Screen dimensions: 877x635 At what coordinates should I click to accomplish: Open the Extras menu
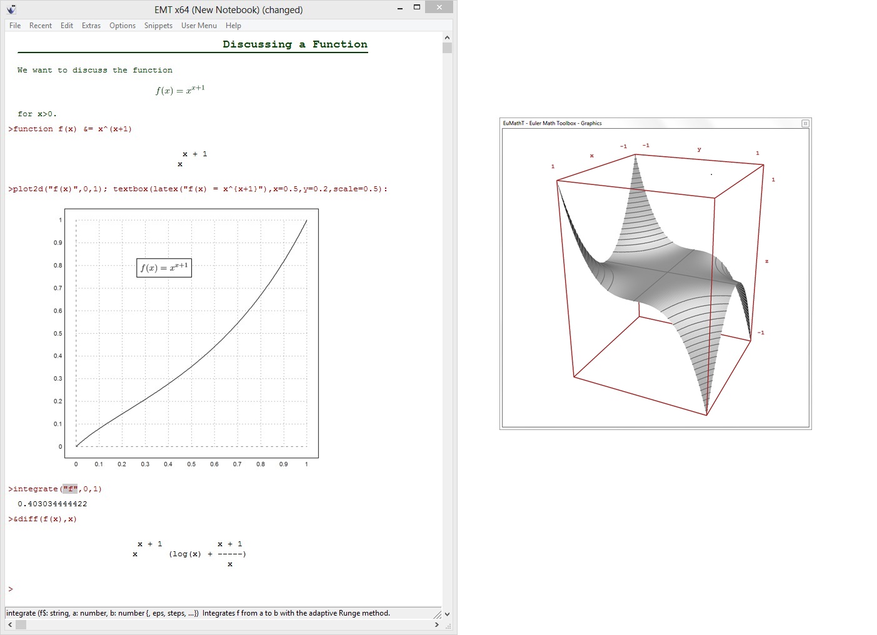pos(91,26)
